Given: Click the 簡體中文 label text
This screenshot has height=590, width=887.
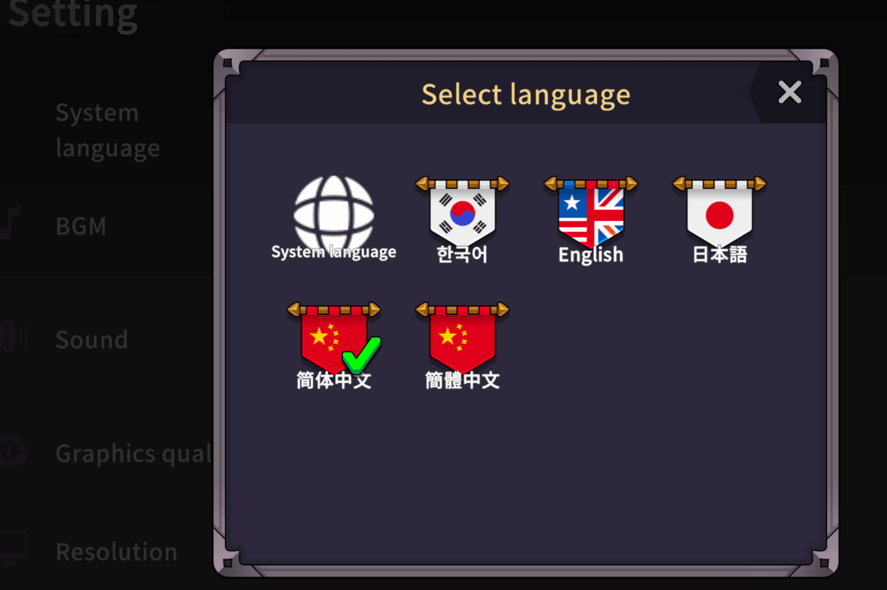Looking at the screenshot, I should 462,380.
